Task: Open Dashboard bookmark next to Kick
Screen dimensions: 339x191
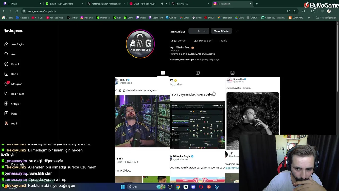Action: pyautogui.click(x=103, y=18)
